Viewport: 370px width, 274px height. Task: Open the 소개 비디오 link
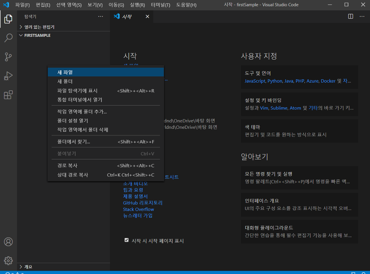(135, 183)
